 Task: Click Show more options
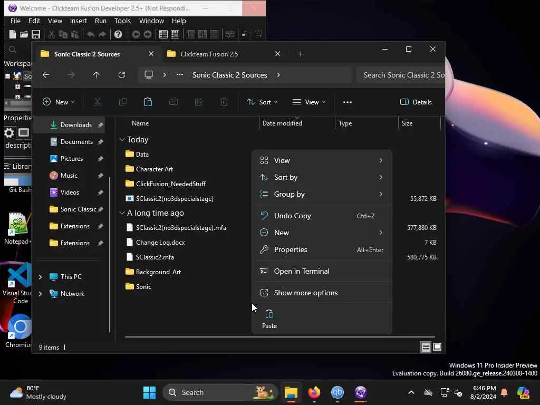(322, 293)
